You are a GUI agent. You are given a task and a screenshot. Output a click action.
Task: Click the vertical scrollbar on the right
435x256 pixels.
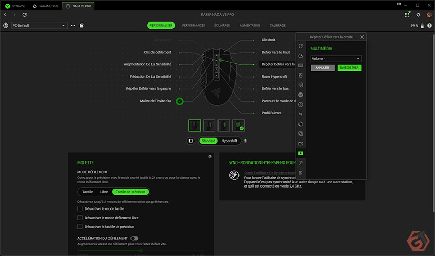433,123
